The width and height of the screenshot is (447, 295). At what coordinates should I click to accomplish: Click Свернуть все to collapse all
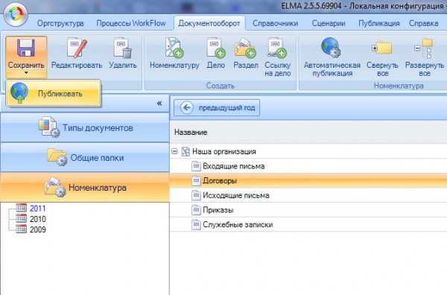tap(382, 57)
